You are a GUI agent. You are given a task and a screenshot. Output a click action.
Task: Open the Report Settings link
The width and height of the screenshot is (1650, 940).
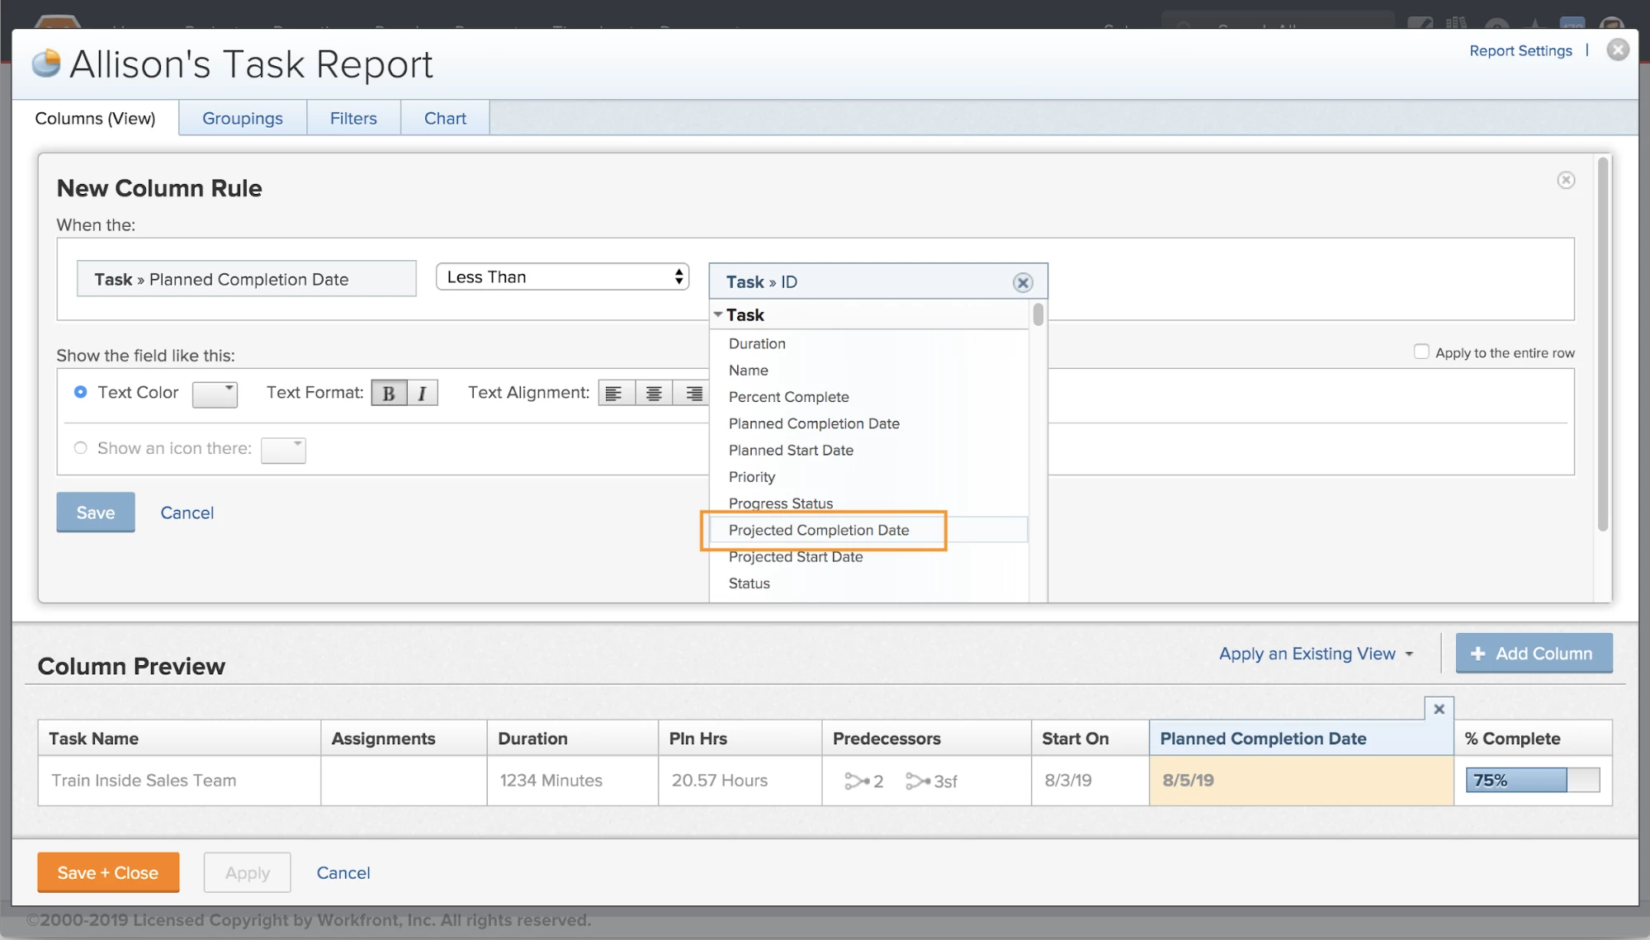[1520, 50]
